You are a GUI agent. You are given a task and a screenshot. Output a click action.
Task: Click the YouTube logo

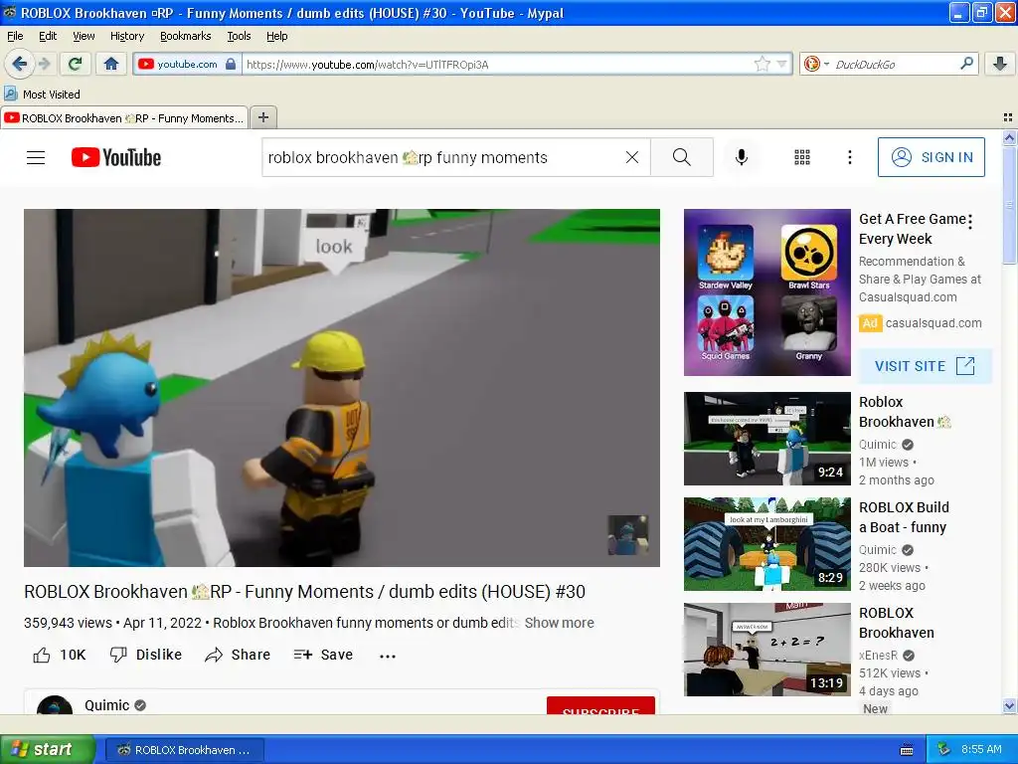click(x=116, y=157)
